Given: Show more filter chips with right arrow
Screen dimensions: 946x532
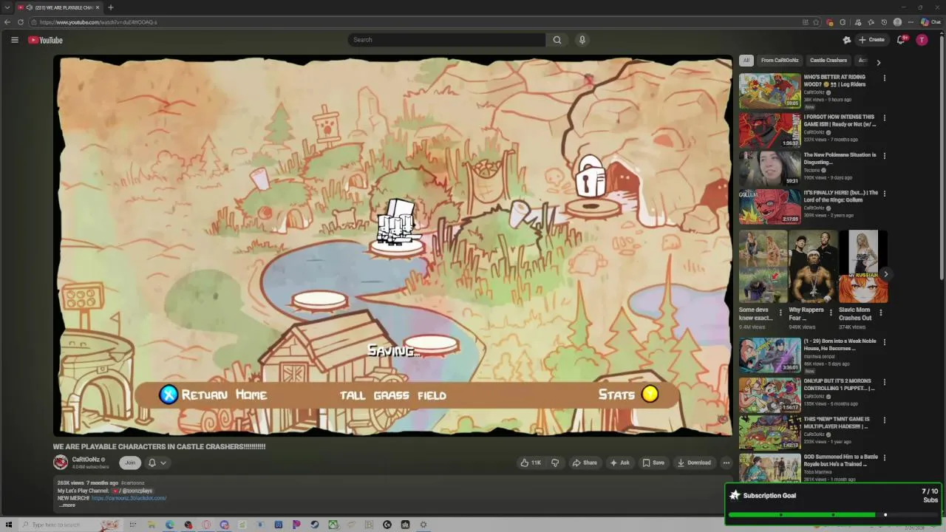Looking at the screenshot, I should [x=878, y=62].
